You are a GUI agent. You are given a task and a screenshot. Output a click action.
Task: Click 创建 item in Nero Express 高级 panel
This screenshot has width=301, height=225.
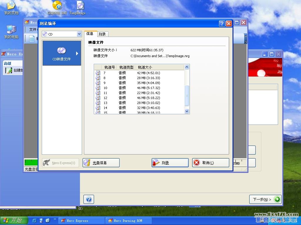click(x=14, y=70)
